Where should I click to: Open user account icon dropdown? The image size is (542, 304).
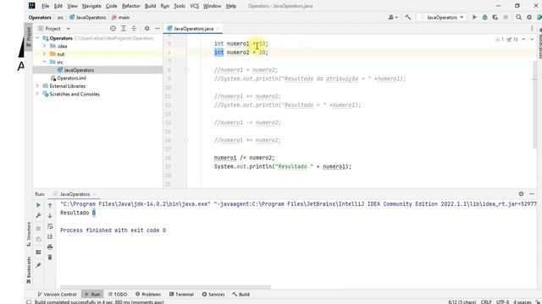pyautogui.click(x=393, y=17)
